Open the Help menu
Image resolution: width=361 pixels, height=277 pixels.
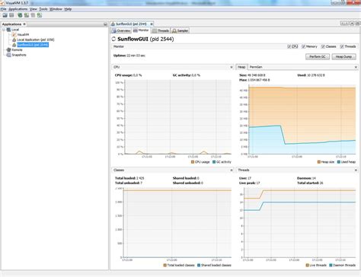(x=68, y=9)
